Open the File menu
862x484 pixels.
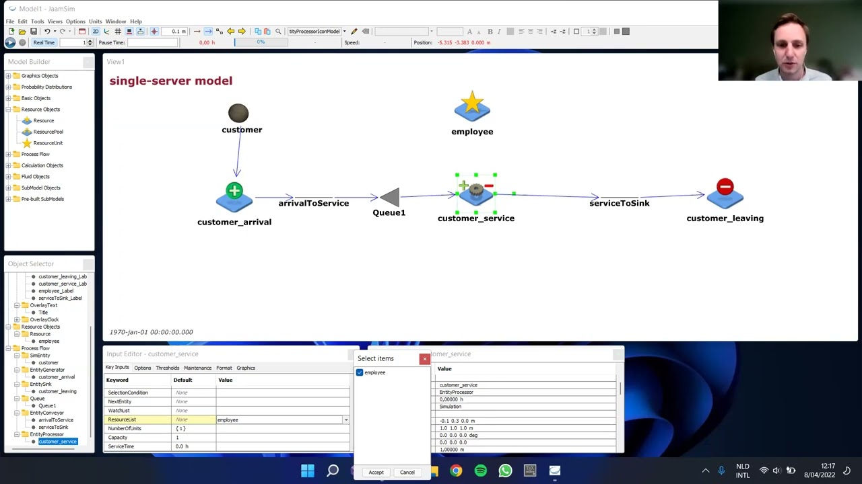[10, 22]
